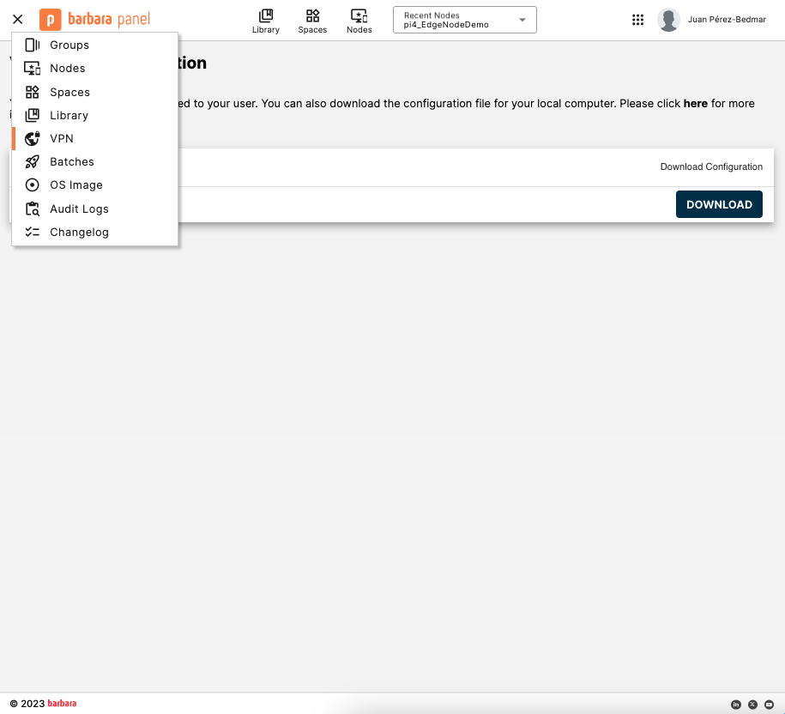Screen dimensions: 785x714
Task: Click the Barbara panel logo
Action: (94, 19)
